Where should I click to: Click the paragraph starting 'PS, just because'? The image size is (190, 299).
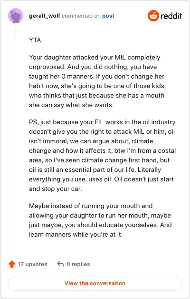coord(102,155)
